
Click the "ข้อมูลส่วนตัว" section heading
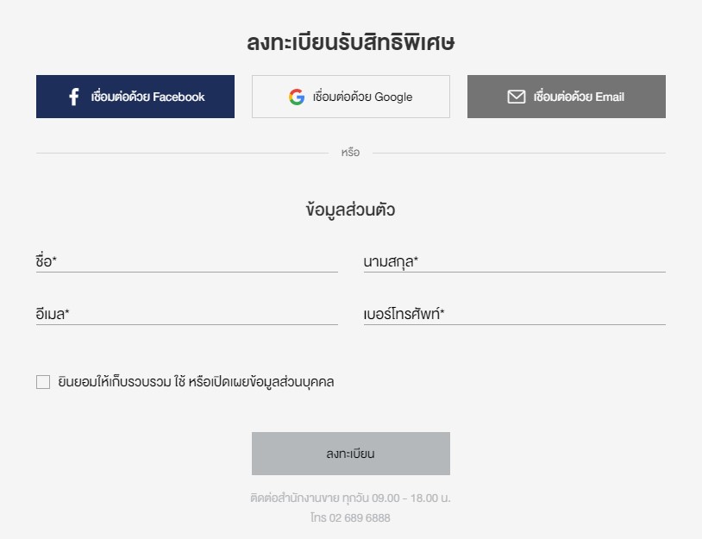(350, 210)
